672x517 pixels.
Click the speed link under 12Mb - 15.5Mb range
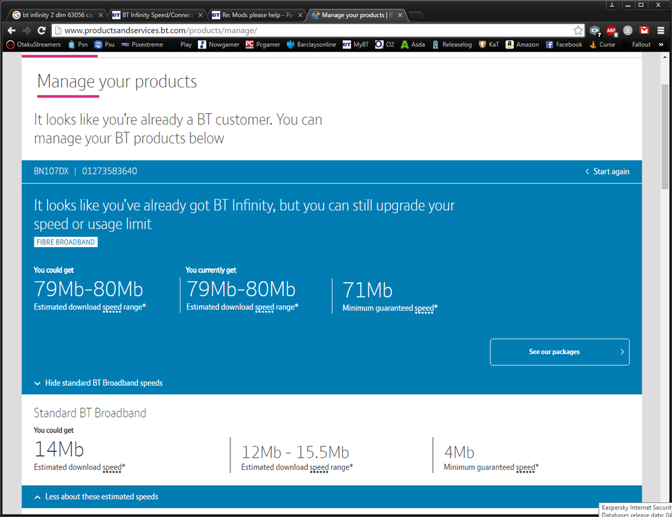[319, 467]
